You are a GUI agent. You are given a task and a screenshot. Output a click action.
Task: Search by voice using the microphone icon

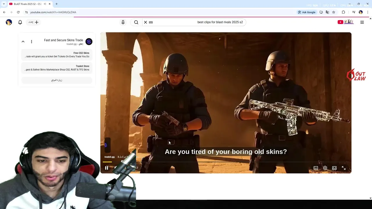(123, 22)
